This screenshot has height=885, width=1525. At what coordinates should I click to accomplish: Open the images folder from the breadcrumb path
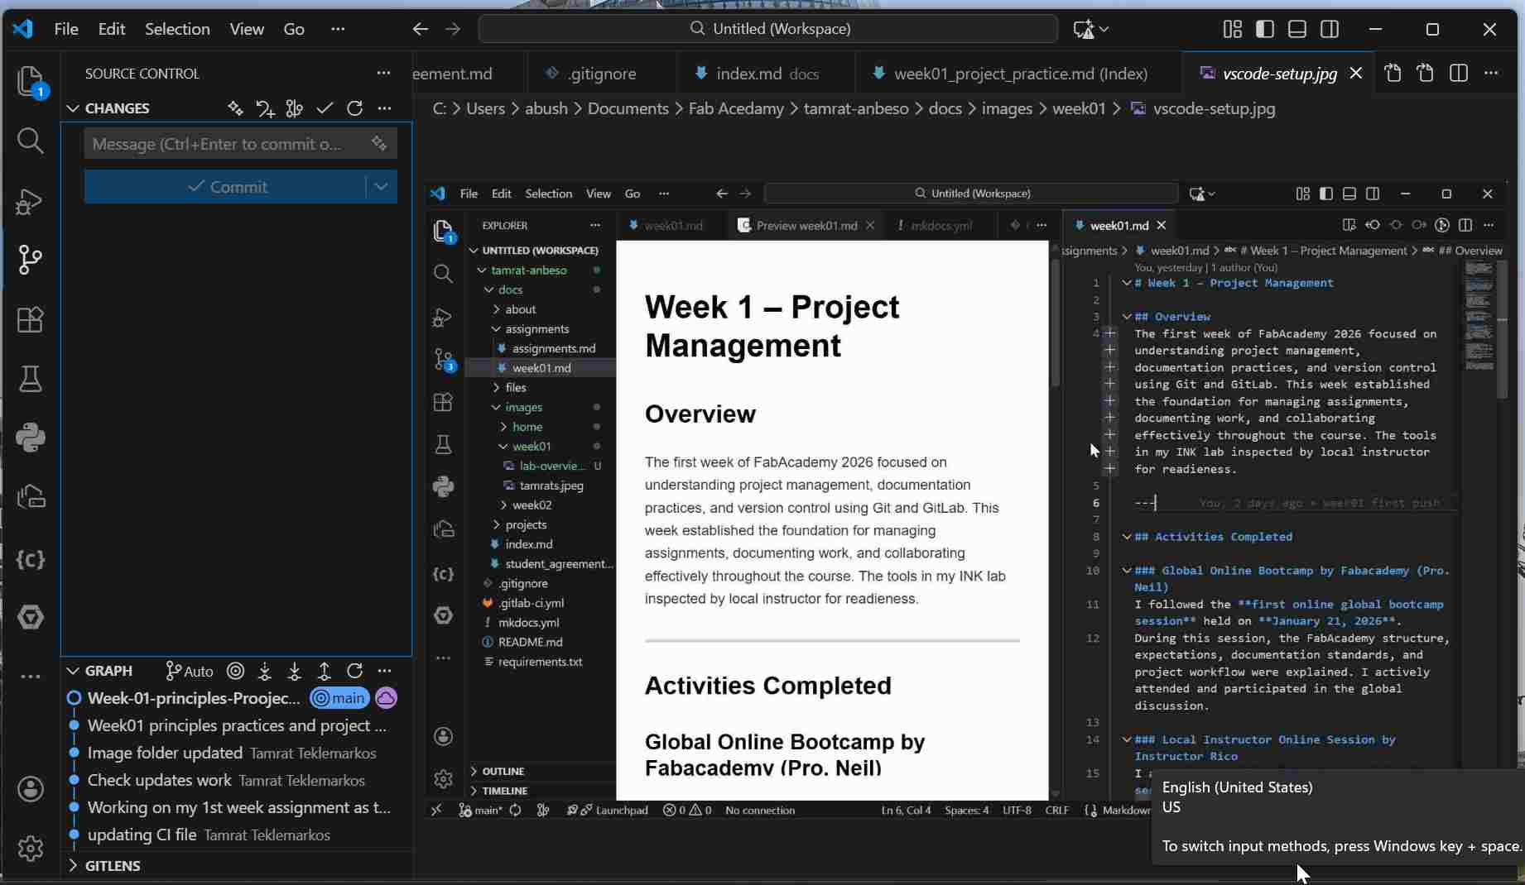[1007, 108]
